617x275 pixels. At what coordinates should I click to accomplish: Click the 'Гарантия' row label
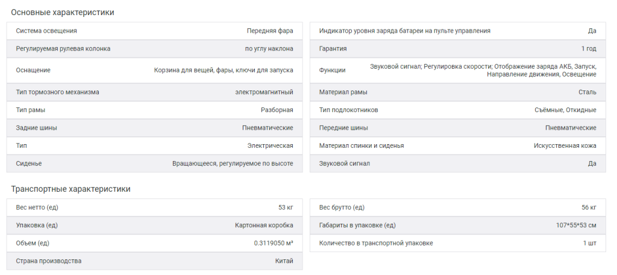[333, 49]
